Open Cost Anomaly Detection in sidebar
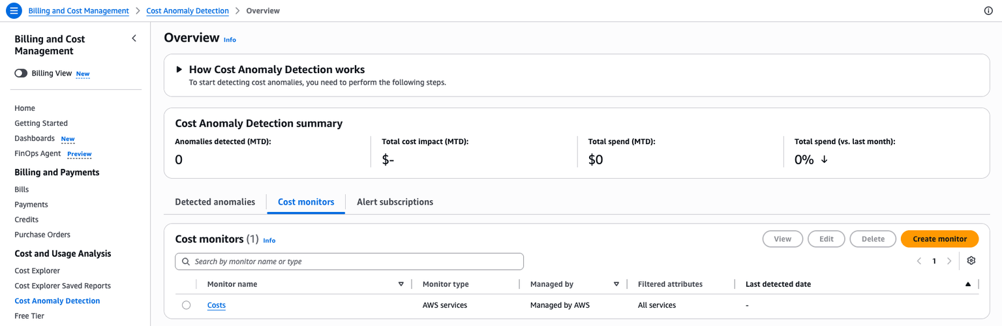Viewport: 1002px width, 326px height. (57, 301)
